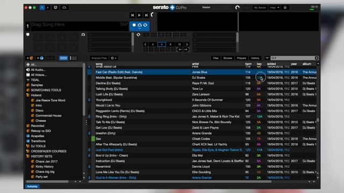Select All Audio... in the crate list

pyautogui.click(x=38, y=70)
